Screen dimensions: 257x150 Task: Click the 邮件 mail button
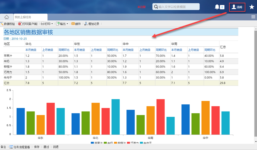(x=76, y=24)
